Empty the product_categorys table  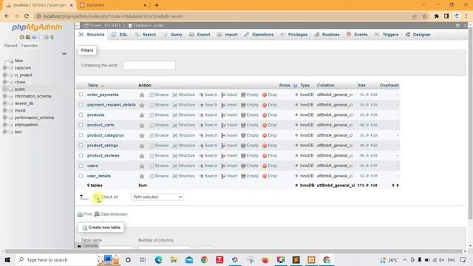click(250, 135)
